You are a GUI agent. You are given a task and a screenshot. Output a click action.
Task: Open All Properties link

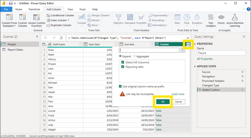pos(205,59)
